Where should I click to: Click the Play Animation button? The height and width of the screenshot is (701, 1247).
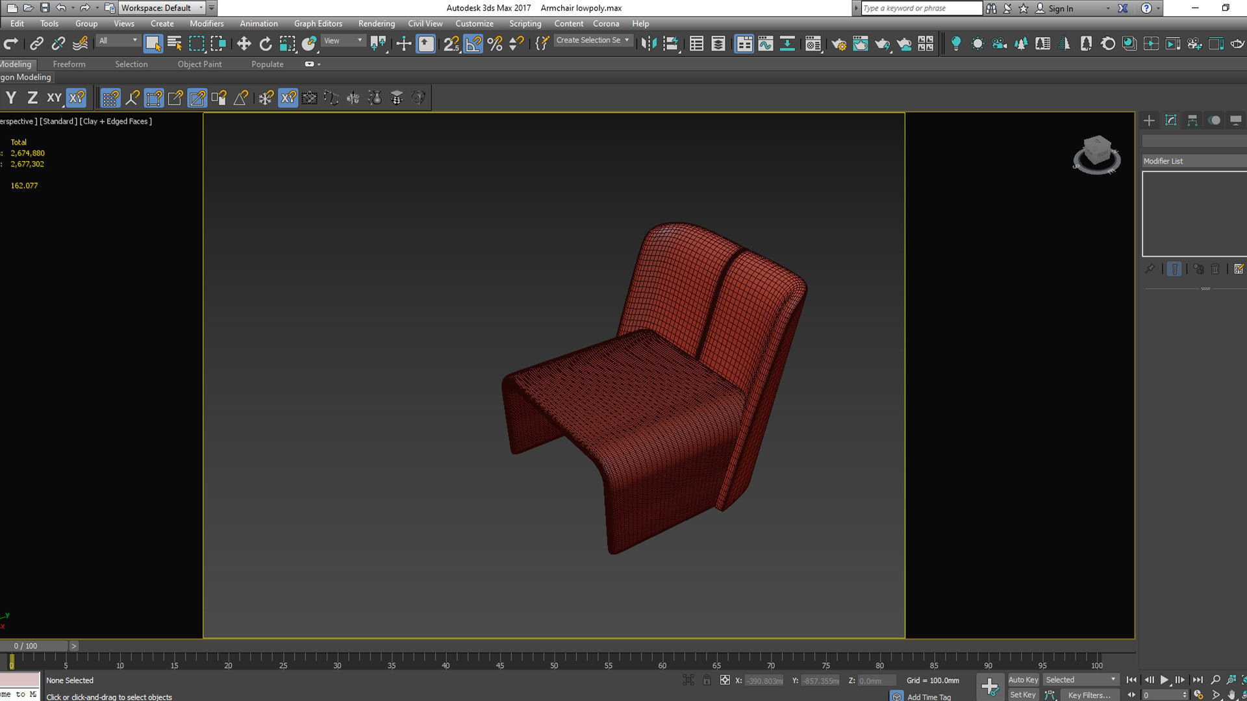pyautogui.click(x=1164, y=680)
